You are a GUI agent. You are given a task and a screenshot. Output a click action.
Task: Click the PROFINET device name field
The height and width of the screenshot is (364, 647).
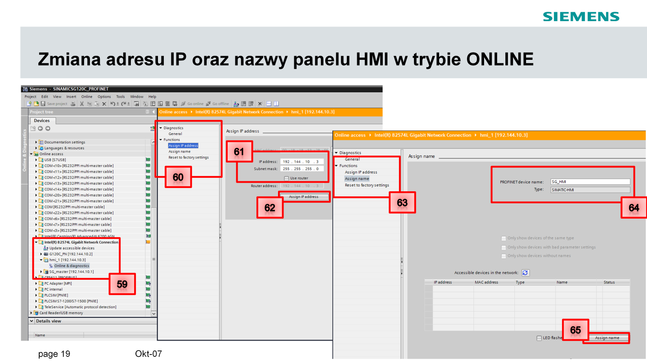coord(590,182)
